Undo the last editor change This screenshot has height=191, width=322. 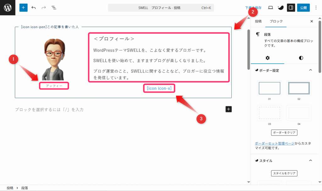(34, 8)
